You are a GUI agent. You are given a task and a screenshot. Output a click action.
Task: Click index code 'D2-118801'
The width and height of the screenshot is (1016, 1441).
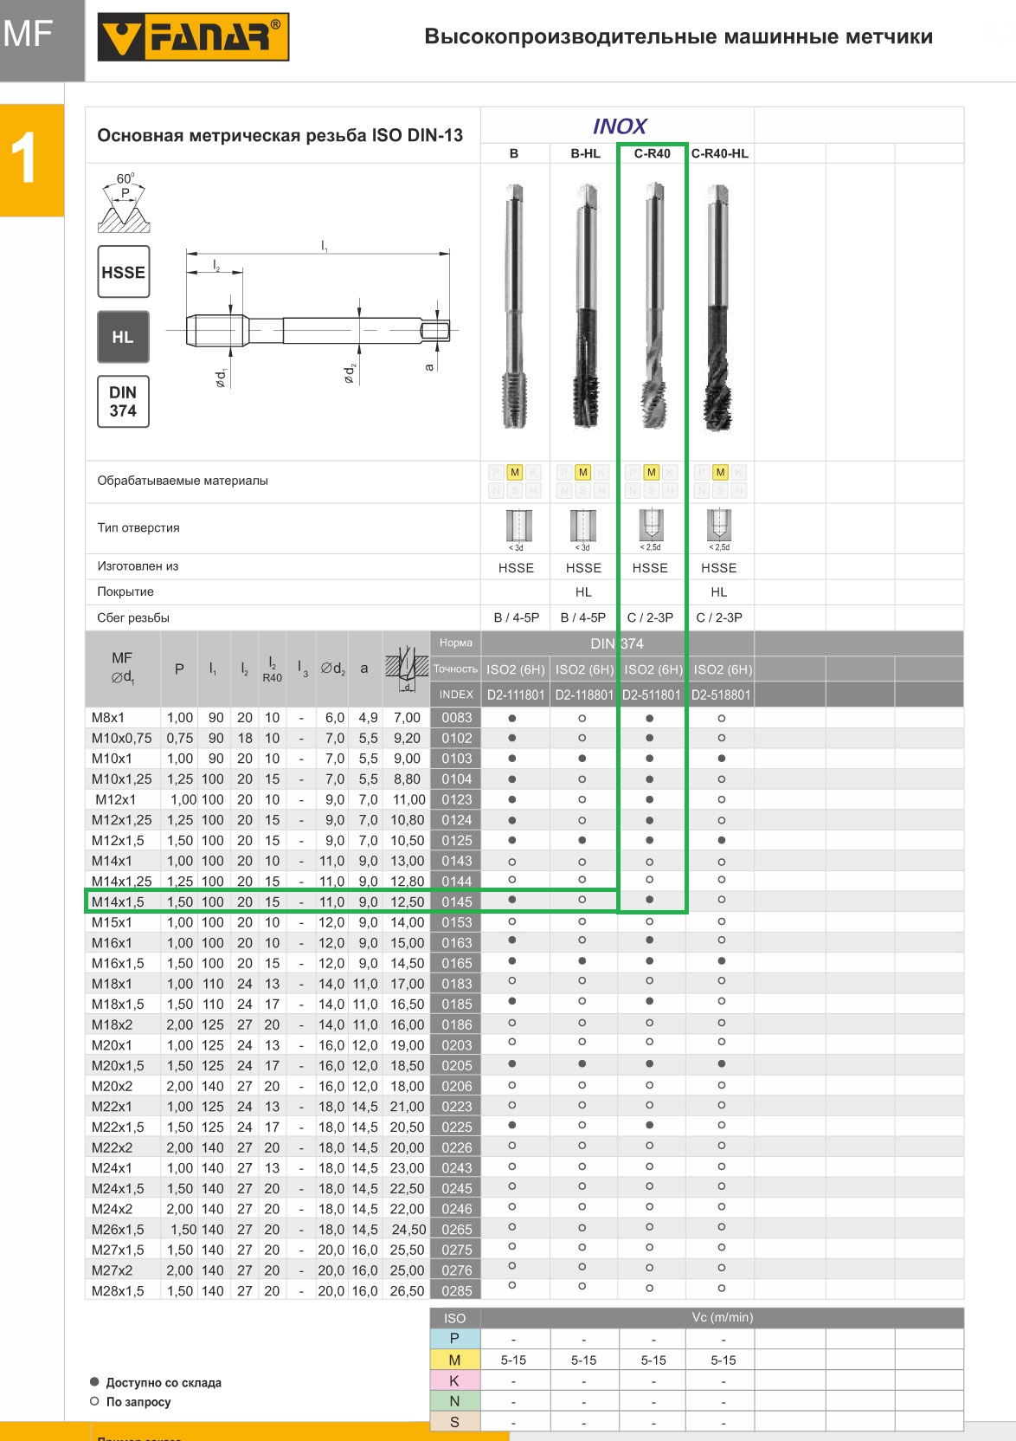point(584,695)
